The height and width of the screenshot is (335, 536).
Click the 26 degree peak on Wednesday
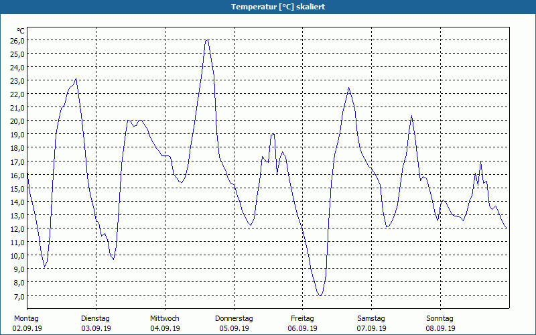(x=207, y=40)
